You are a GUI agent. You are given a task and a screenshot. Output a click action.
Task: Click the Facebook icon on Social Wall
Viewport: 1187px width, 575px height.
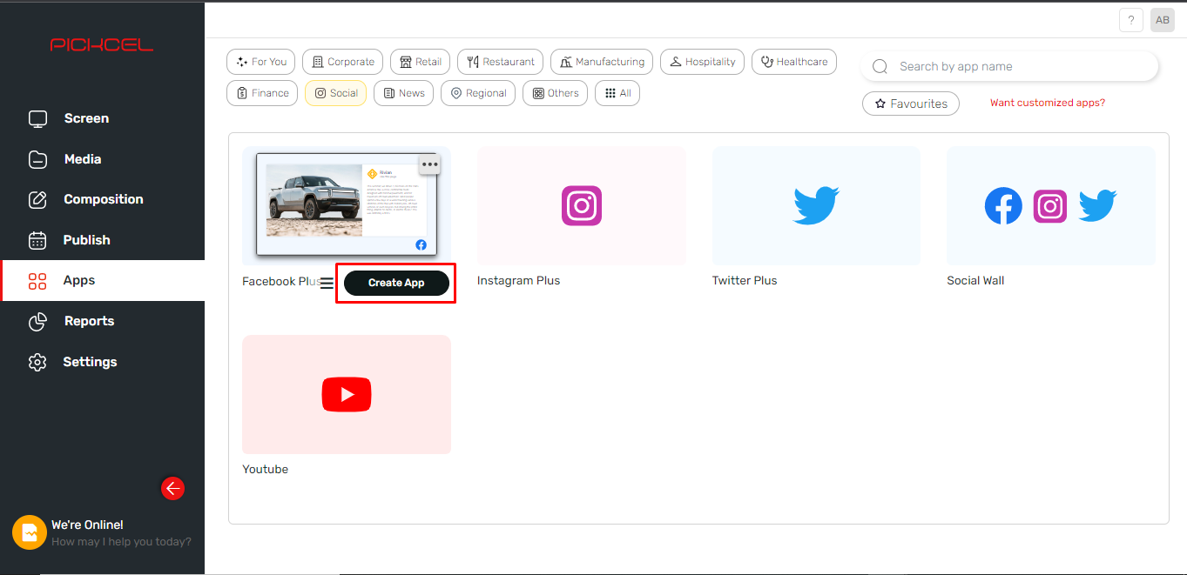point(1003,206)
